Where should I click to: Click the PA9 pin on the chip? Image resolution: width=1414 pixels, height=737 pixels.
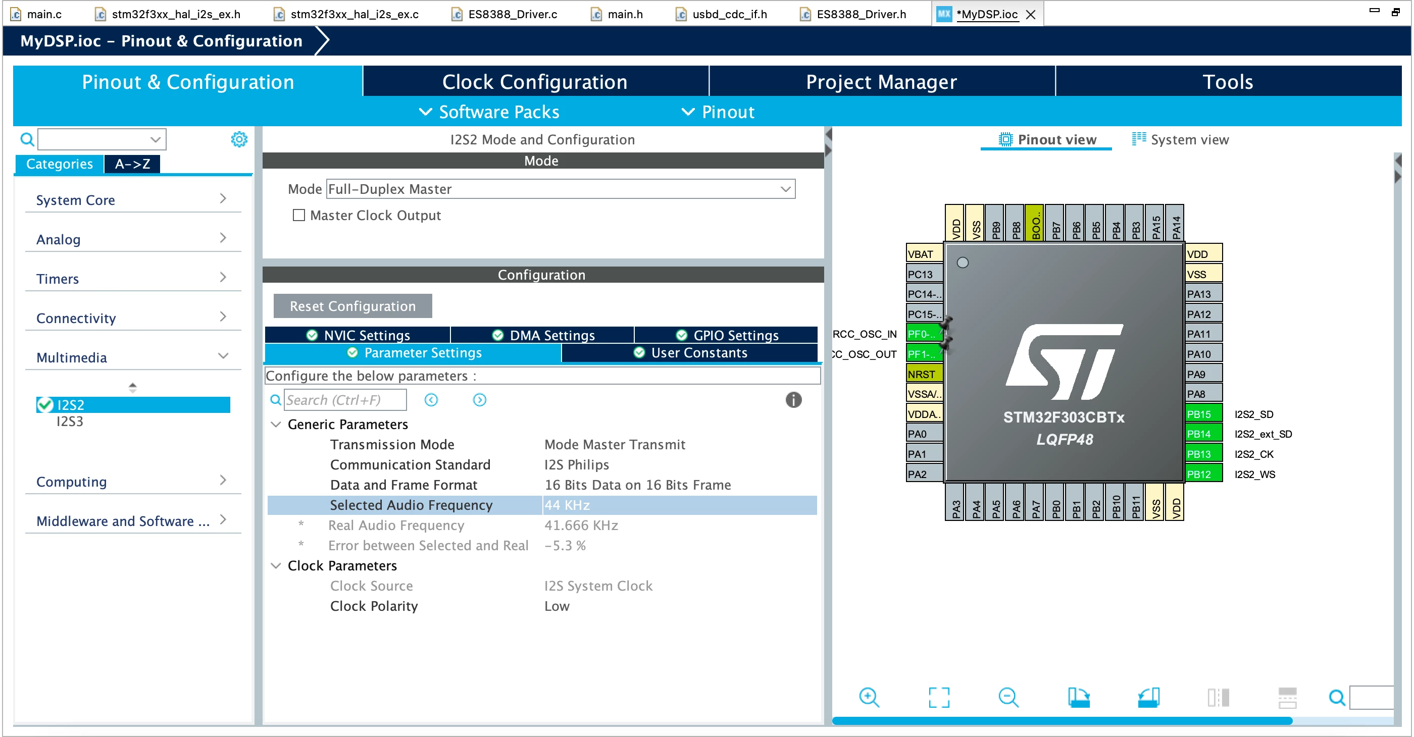tap(1204, 374)
